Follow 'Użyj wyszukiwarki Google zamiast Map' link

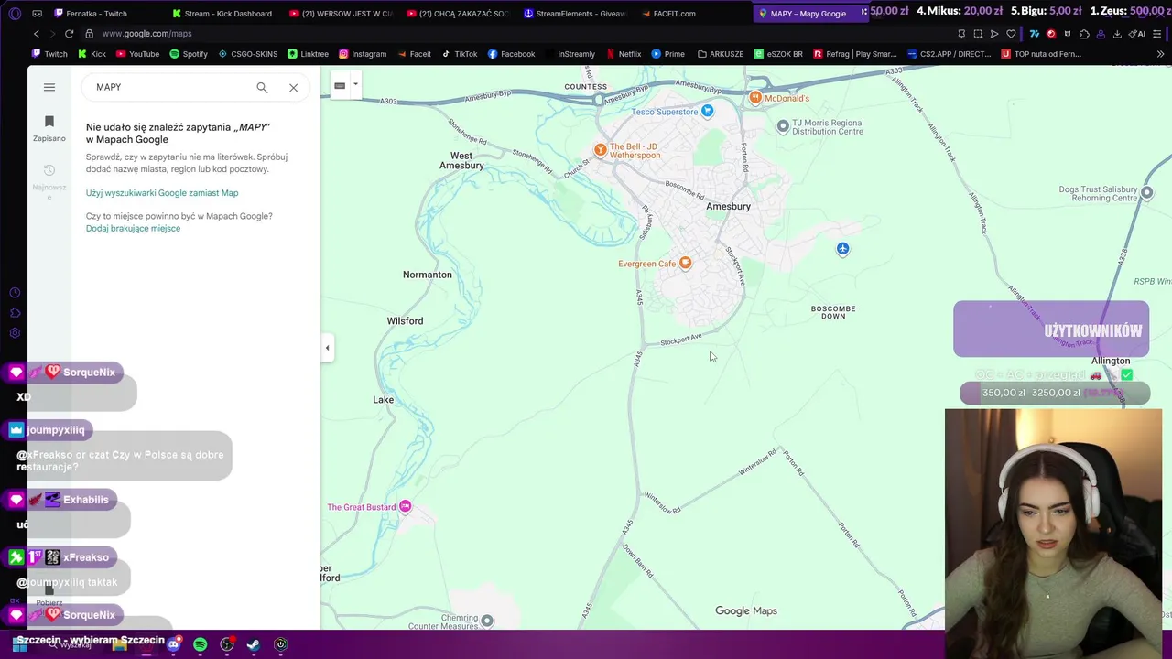[x=162, y=193]
